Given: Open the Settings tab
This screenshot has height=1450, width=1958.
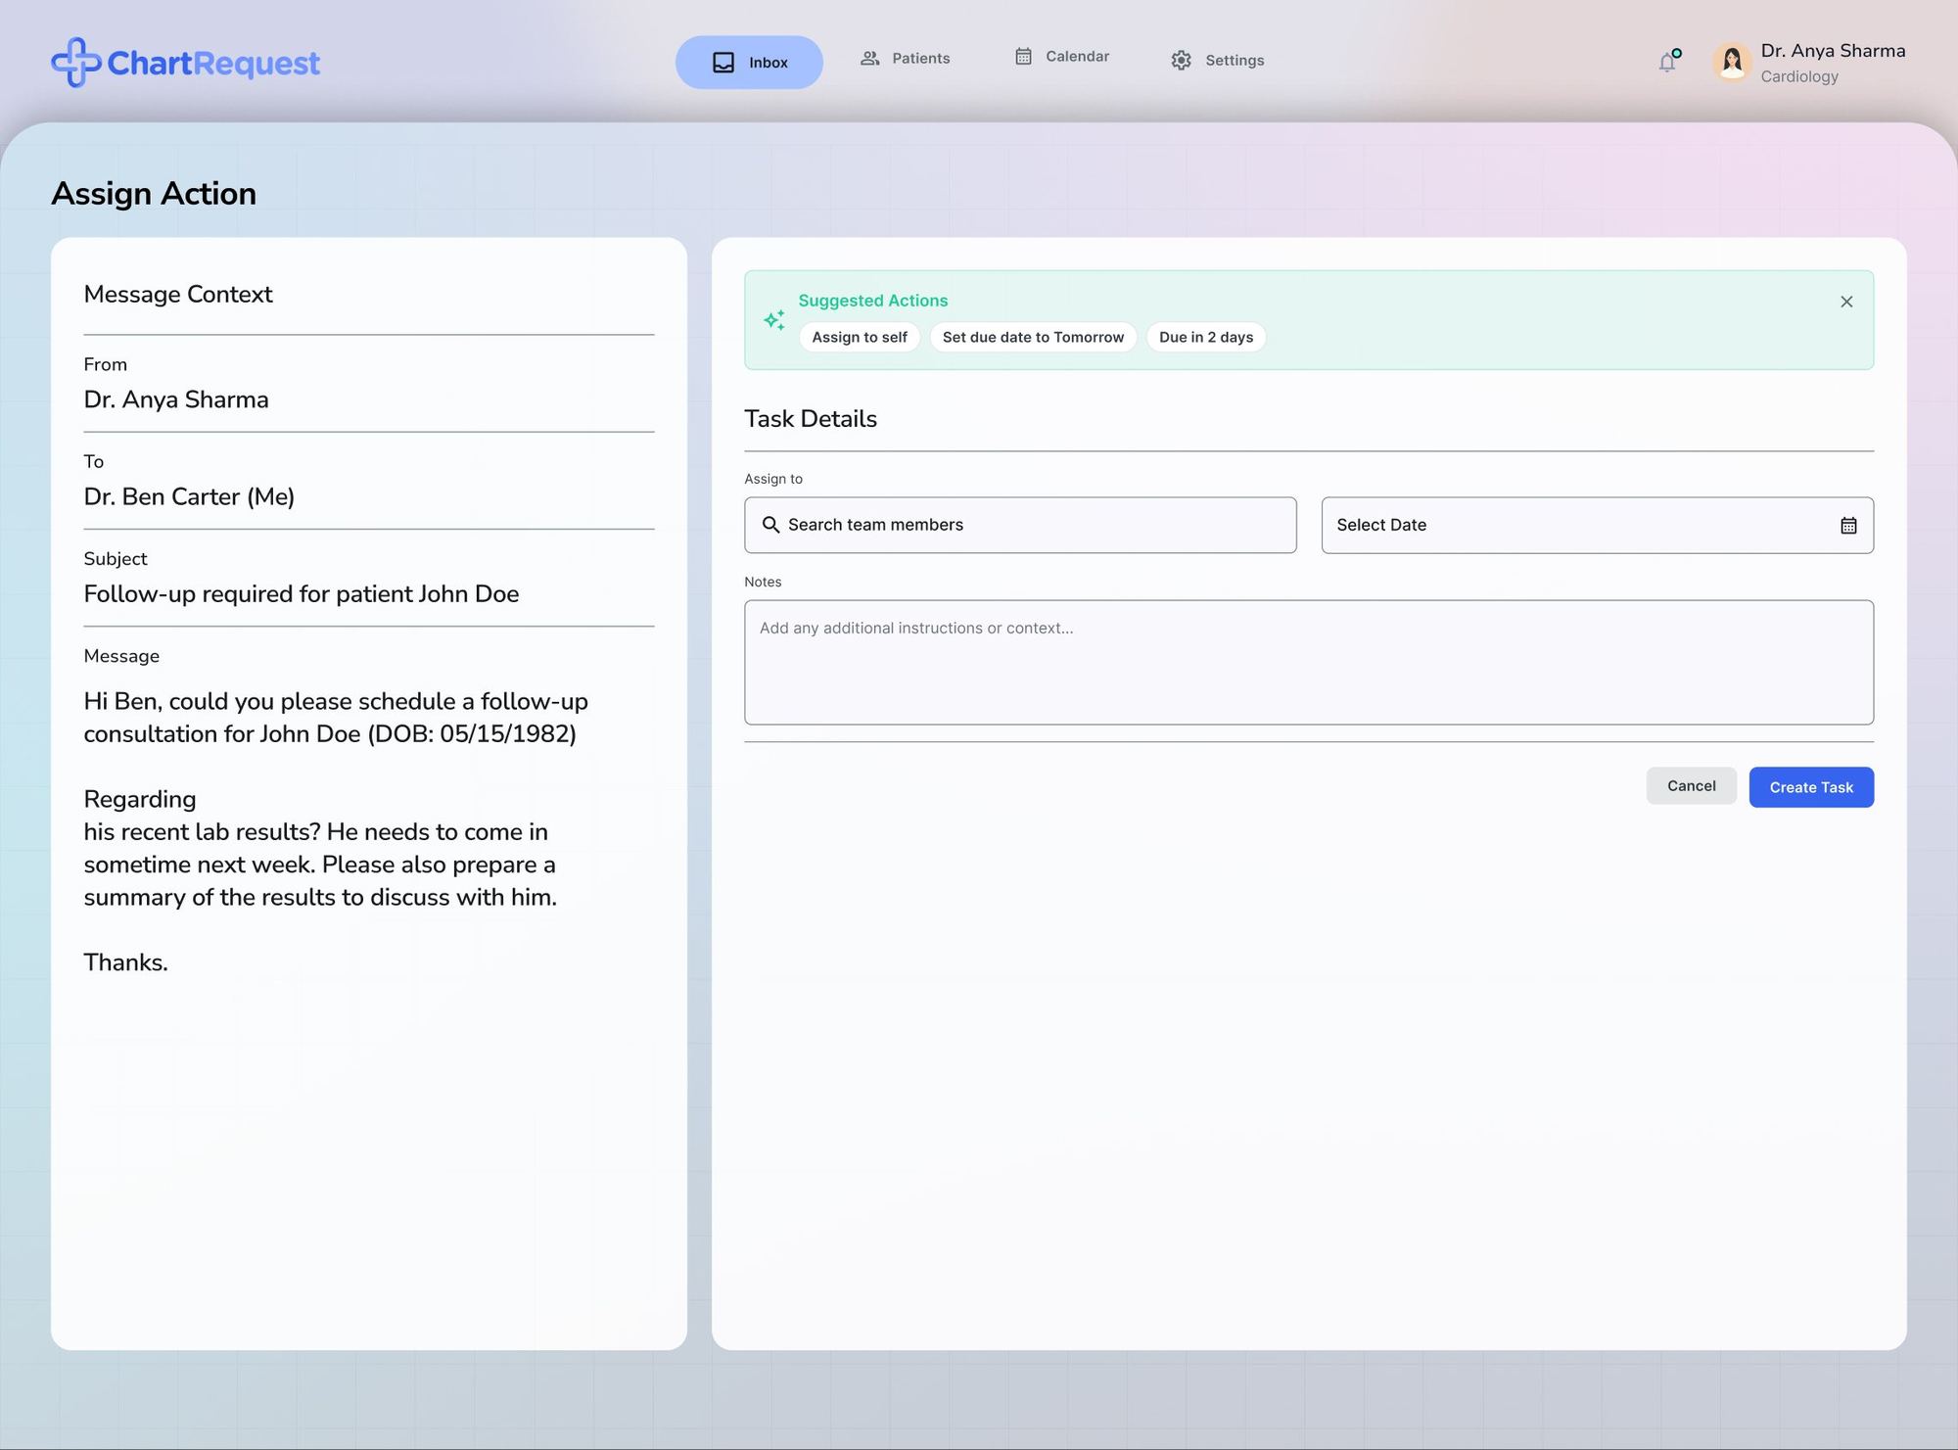Looking at the screenshot, I should pos(1218,61).
